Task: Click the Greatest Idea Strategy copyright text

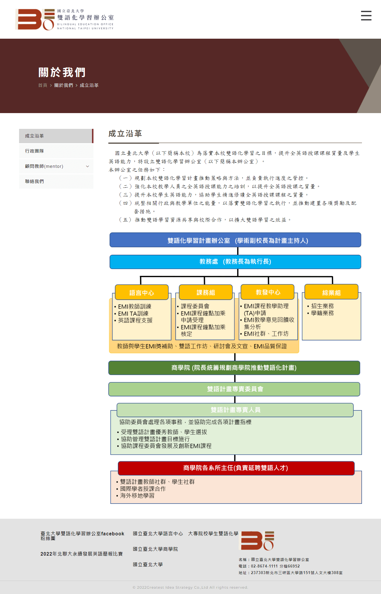Action: [x=190, y=587]
